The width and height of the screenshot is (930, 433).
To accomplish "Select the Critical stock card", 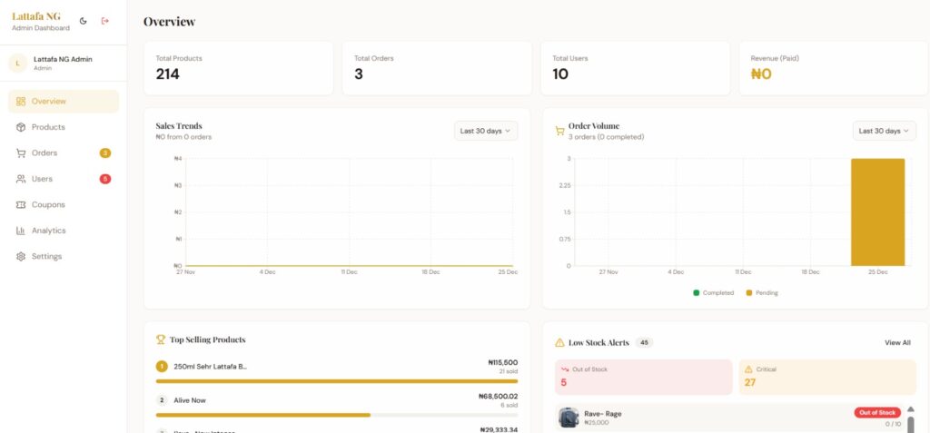I will click(x=826, y=377).
